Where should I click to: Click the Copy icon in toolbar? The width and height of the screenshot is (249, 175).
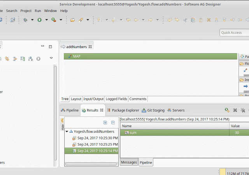(x=193, y=20)
